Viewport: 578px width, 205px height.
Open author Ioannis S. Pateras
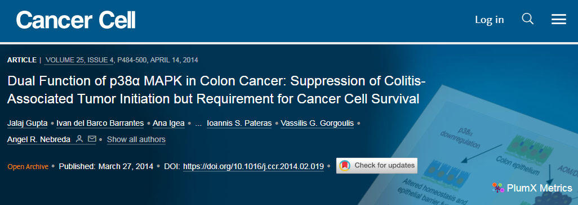pyautogui.click(x=239, y=124)
